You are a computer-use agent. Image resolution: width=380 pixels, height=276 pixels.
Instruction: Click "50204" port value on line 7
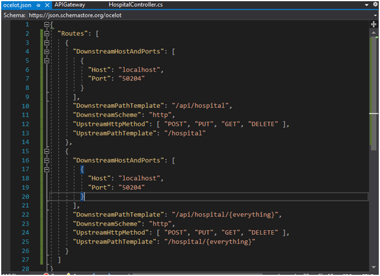pos(131,79)
